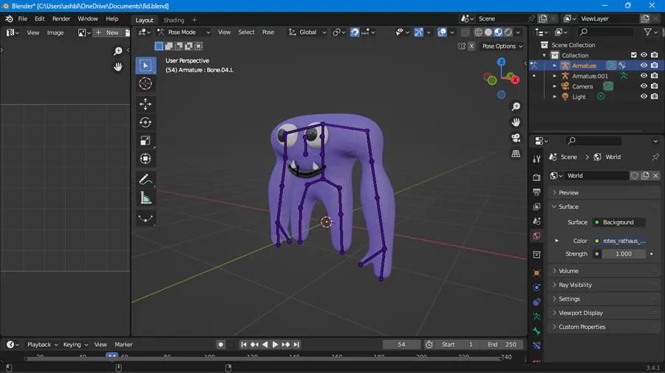This screenshot has height=373, width=665.
Task: Toggle Armature visibility eye in outliner
Action: pos(644,66)
